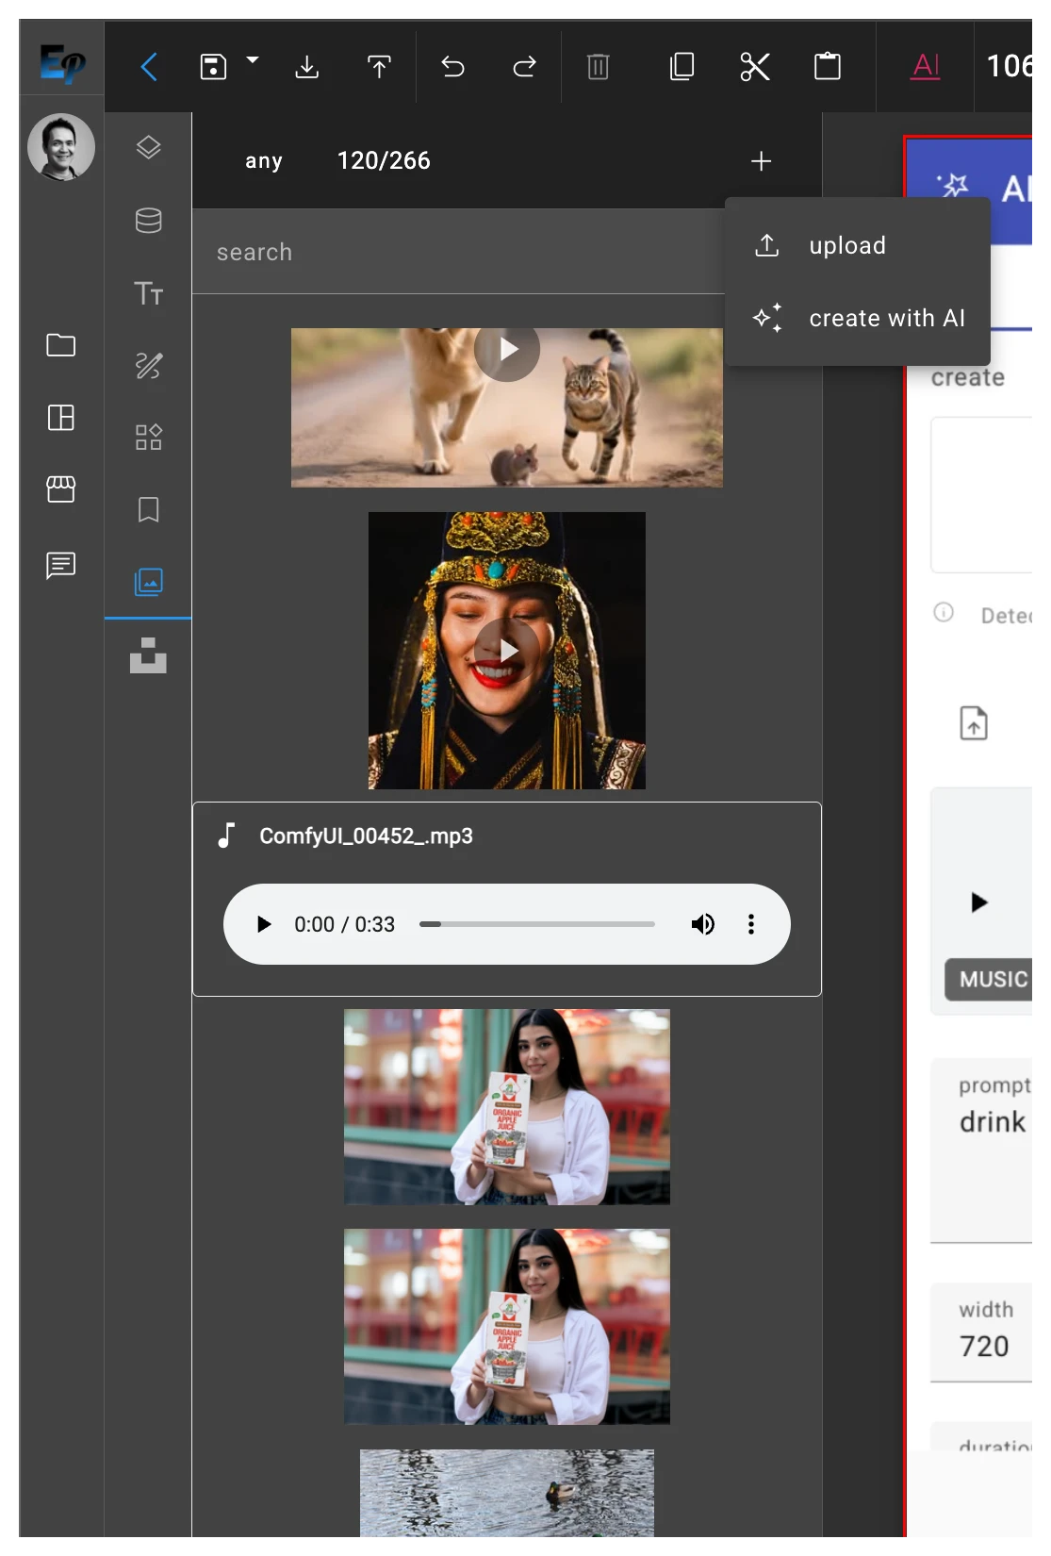Play the preview in the AI panel
Screen dimensions: 1051x1556
[979, 902]
